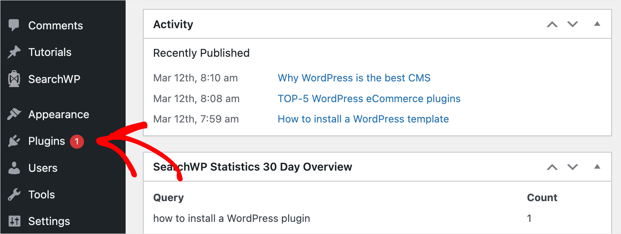Click the 'Count' column header
The image size is (621, 234).
point(542,198)
